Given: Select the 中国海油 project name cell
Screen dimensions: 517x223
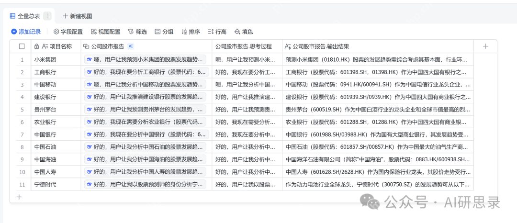Looking at the screenshot, I should click(x=56, y=160).
